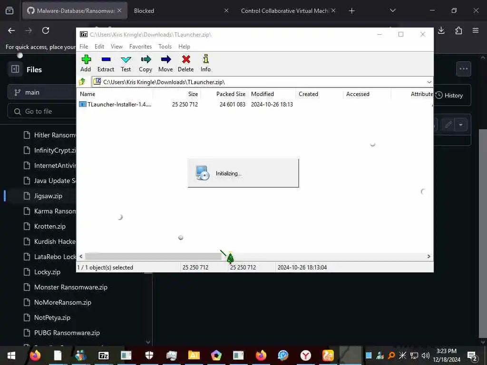The width and height of the screenshot is (487, 365).
Task: Open the 7-Zip Edit menu
Action: [99, 47]
